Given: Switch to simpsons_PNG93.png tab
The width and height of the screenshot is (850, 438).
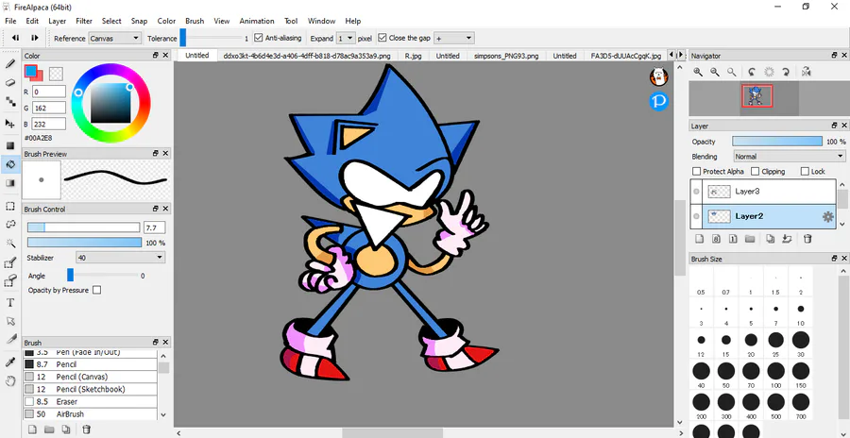Looking at the screenshot, I should pyautogui.click(x=506, y=56).
